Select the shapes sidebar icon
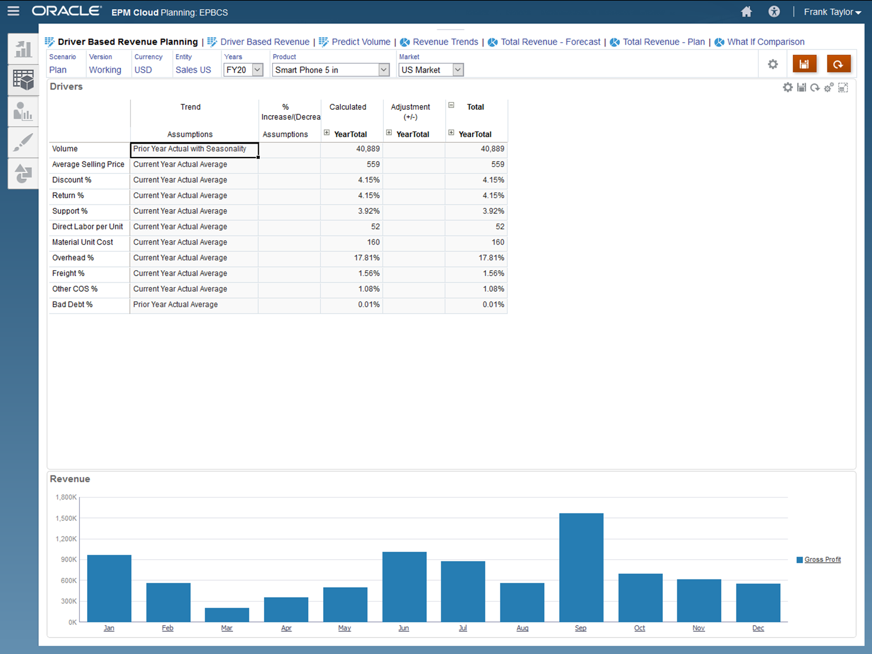The width and height of the screenshot is (872, 654). [x=23, y=173]
